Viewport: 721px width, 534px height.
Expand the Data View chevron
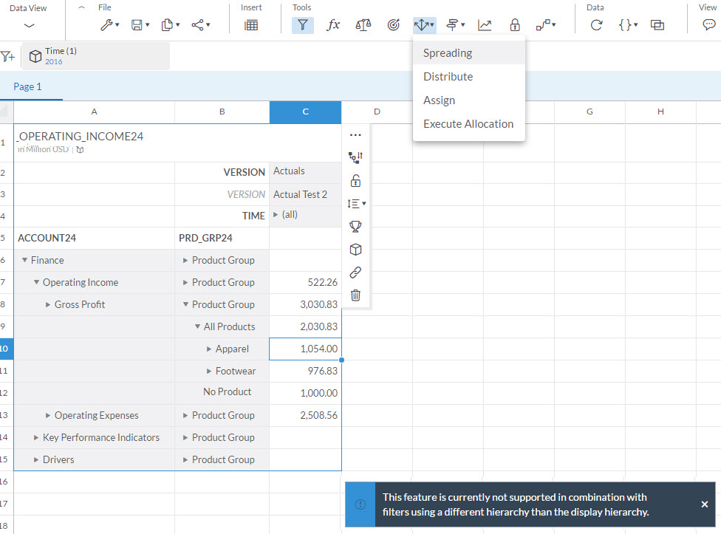coord(29,25)
